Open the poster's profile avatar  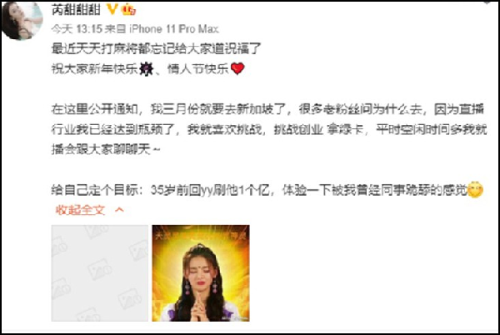22,21
